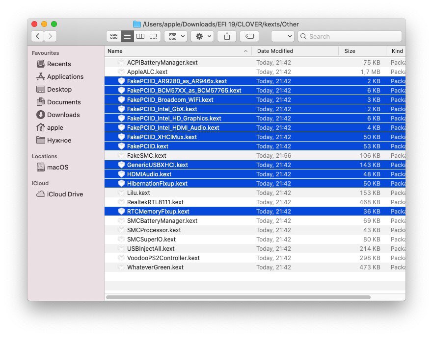Click the Share toolbar button
Image resolution: width=433 pixels, height=337 pixels.
(x=227, y=36)
